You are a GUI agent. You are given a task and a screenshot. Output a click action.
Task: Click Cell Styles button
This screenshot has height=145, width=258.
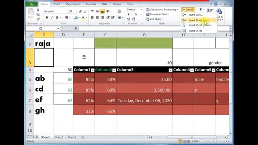tap(155, 19)
